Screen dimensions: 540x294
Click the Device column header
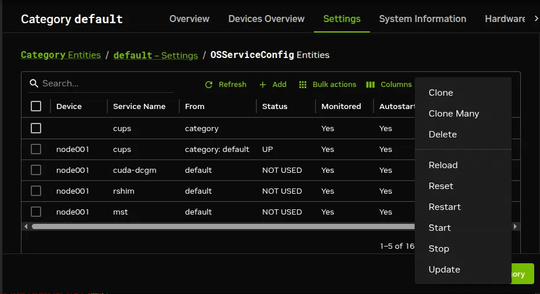coord(69,106)
